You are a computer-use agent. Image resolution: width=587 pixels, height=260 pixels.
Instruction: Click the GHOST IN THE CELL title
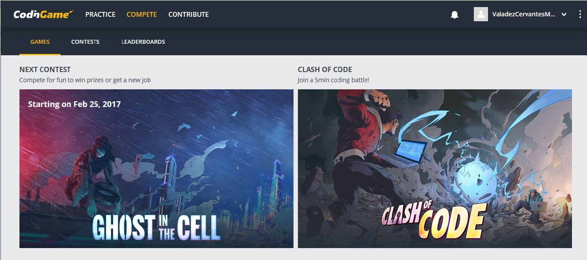[x=156, y=227]
